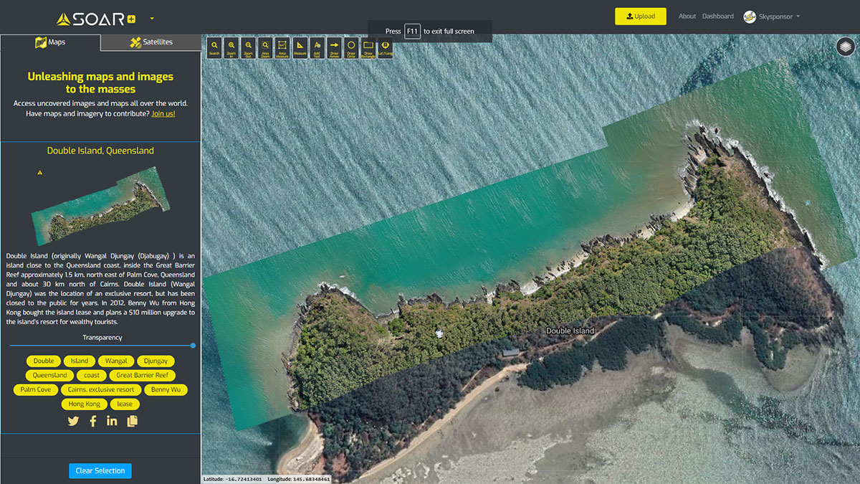Open the map Search tool
The width and height of the screenshot is (860, 484).
tap(214, 47)
